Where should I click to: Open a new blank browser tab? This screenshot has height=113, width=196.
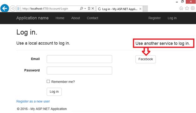(145, 9)
